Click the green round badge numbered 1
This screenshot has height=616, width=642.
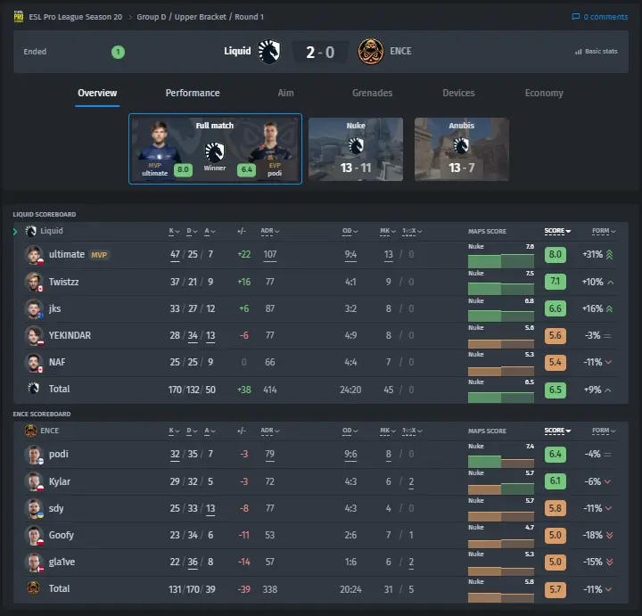[118, 52]
